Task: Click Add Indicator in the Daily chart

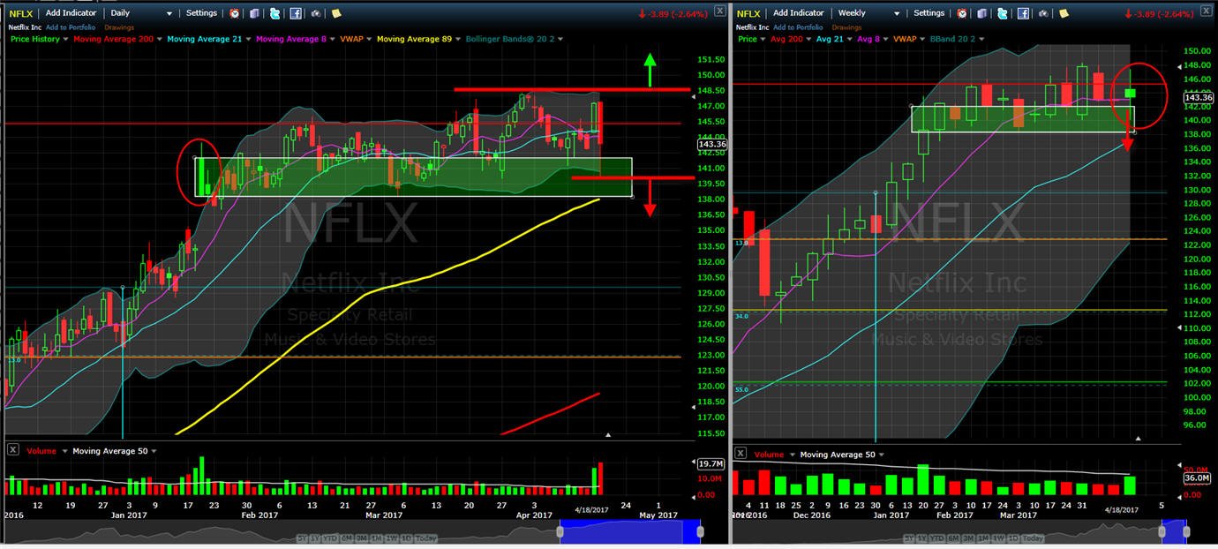Action: point(71,13)
